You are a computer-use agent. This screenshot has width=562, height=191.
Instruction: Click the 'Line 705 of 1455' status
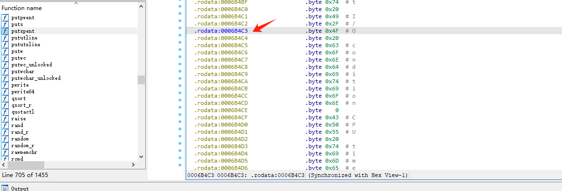click(x=25, y=175)
